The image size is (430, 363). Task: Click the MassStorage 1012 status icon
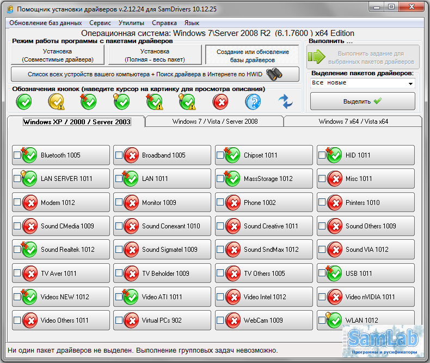(x=232, y=178)
